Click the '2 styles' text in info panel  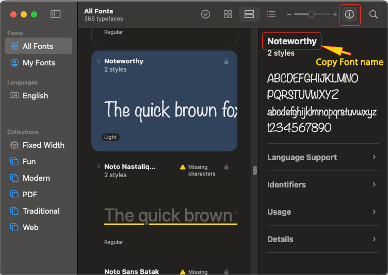point(281,53)
